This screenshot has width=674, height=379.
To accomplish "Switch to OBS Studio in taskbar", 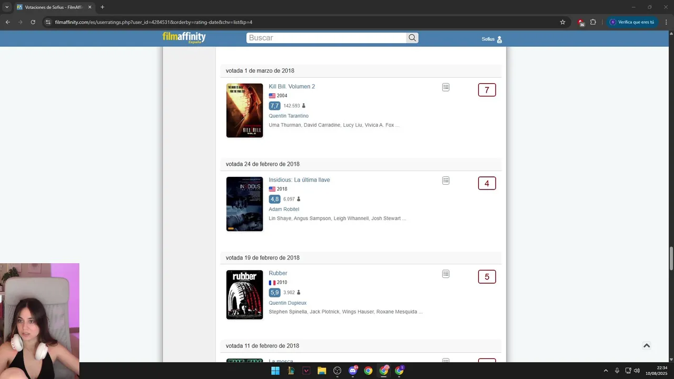I will point(338,371).
